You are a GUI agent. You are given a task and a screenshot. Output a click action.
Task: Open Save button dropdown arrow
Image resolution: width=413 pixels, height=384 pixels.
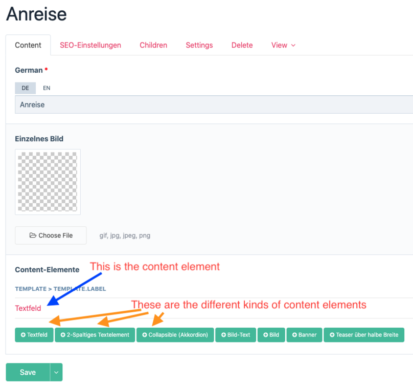coord(56,372)
